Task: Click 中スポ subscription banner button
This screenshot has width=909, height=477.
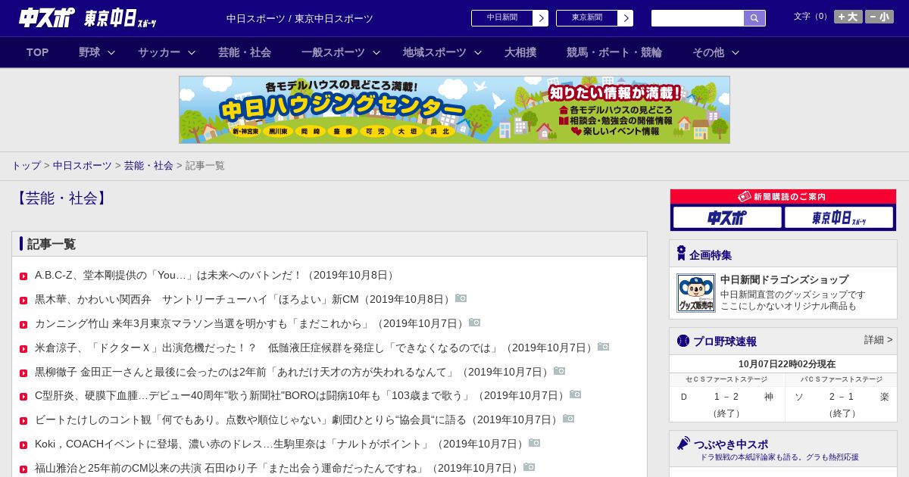Action: (x=727, y=217)
